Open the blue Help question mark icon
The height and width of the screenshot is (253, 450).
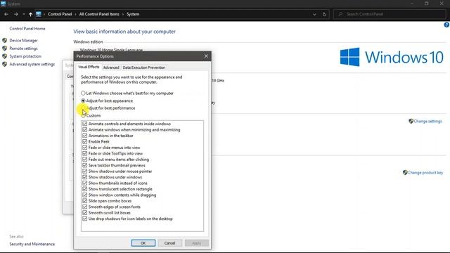[x=446, y=25]
